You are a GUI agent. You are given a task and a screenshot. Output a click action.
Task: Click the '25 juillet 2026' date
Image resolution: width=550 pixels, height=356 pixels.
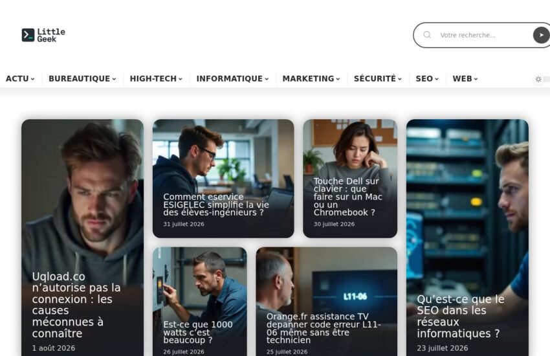[x=287, y=351]
